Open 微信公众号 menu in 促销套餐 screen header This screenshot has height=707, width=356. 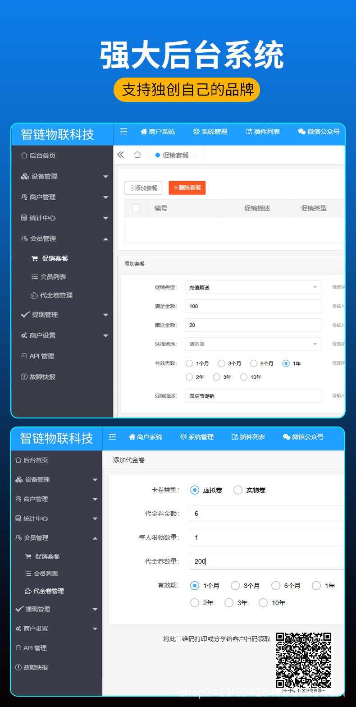(319, 132)
